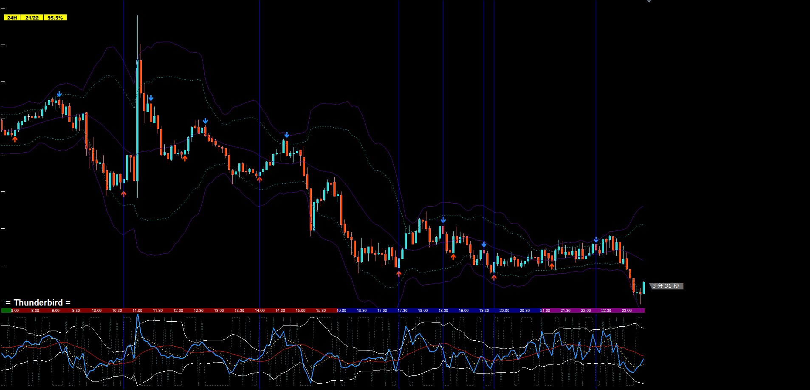This screenshot has height=390, width=810.
Task: Click the blue sell arrow near 11:20
Action: [x=151, y=98]
